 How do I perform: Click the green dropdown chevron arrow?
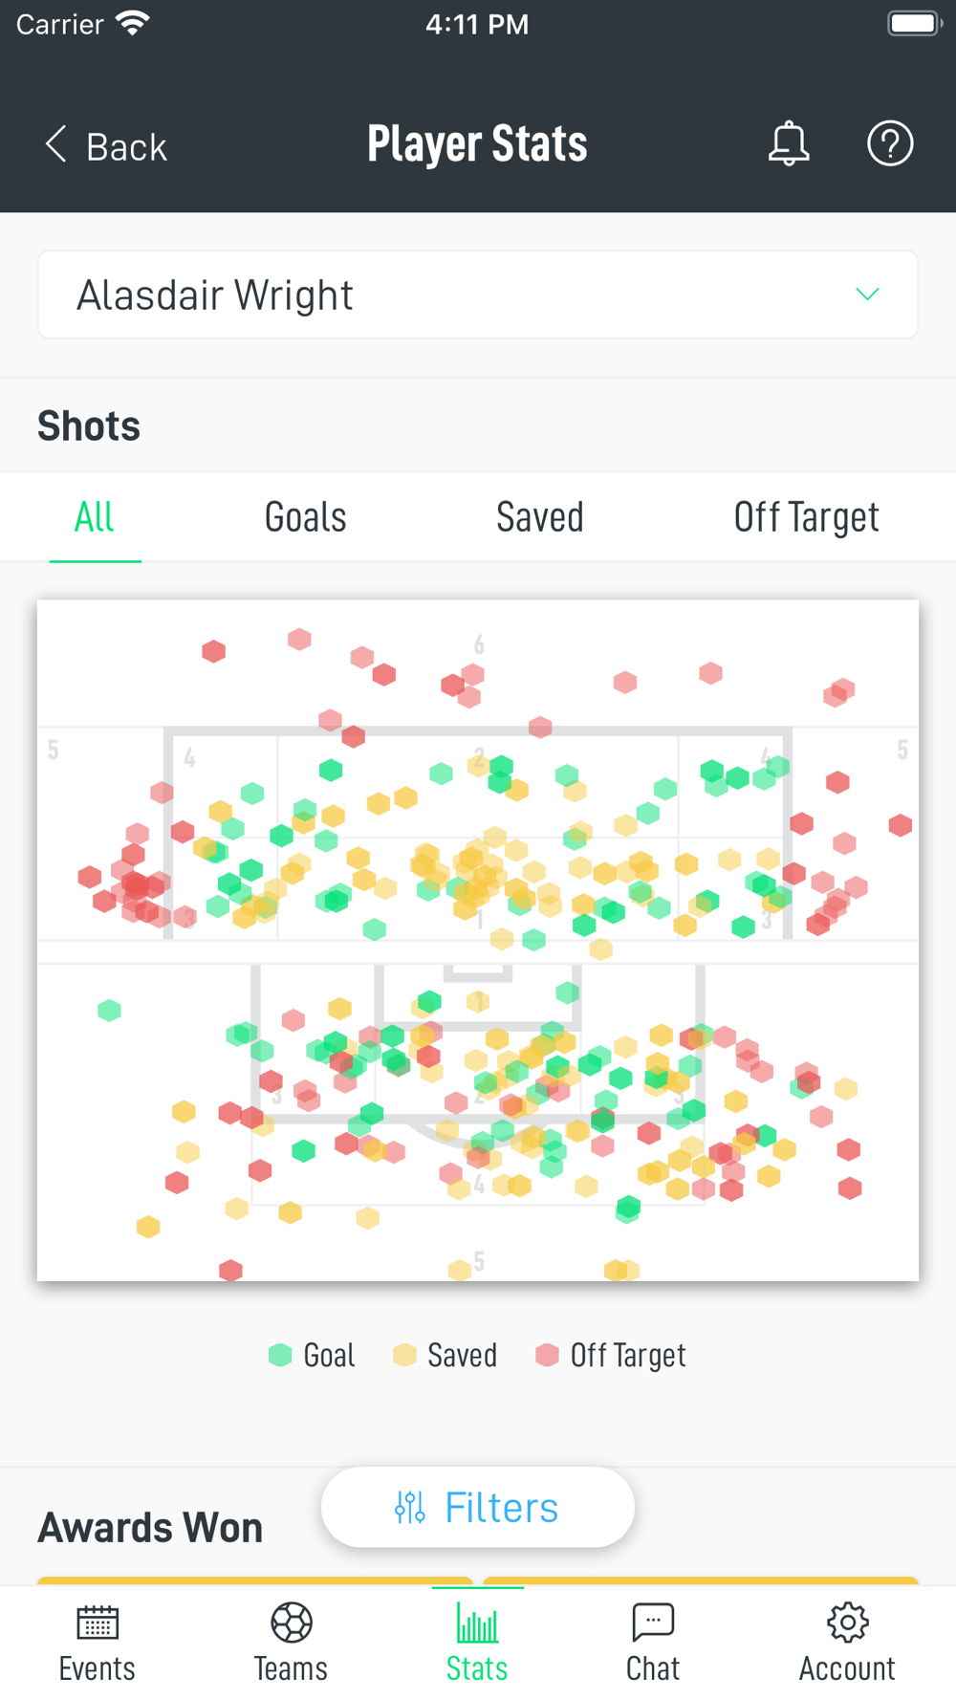pyautogui.click(x=866, y=294)
